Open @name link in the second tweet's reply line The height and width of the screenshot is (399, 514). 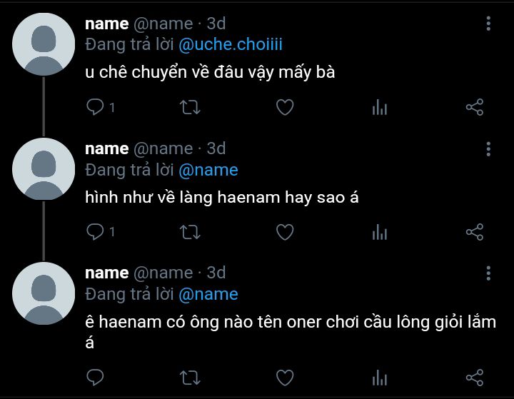pyautogui.click(x=208, y=170)
